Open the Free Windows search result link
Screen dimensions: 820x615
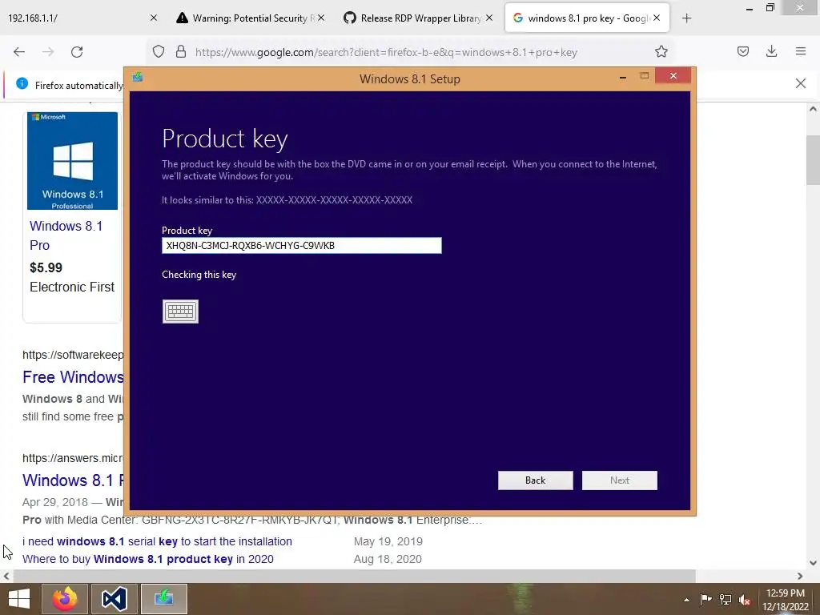point(73,377)
